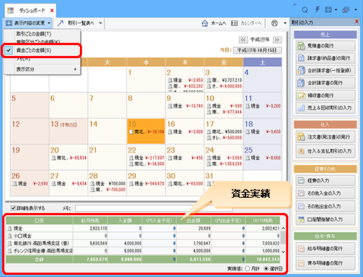This screenshot has height=277, width=363.
Task: Expand arrow beside window switch title icon
Action: click(x=356, y=9)
